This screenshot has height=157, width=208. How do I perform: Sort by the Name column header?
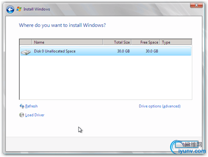[x=67, y=42]
